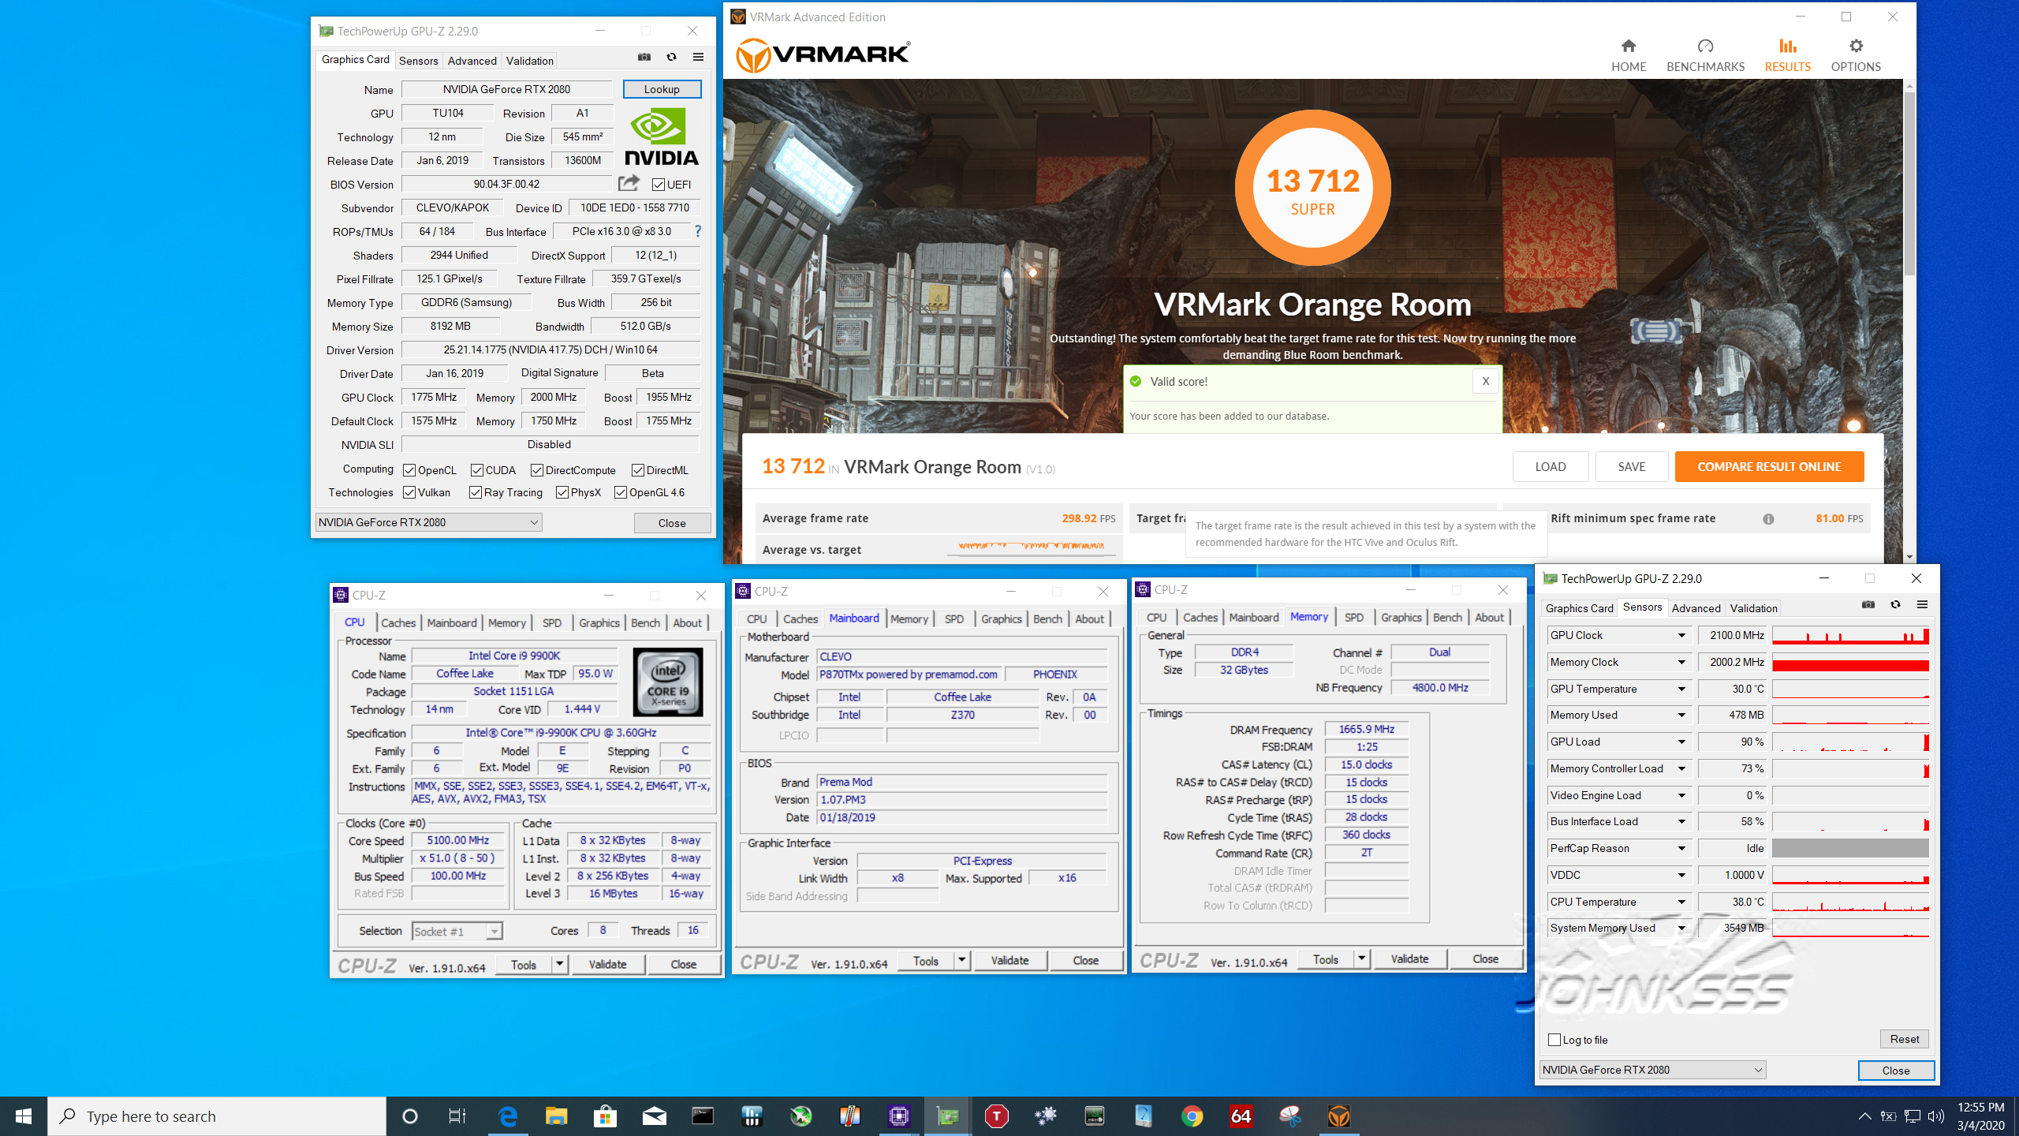
Task: Open Microsoft Store from taskbar
Action: click(x=605, y=1116)
